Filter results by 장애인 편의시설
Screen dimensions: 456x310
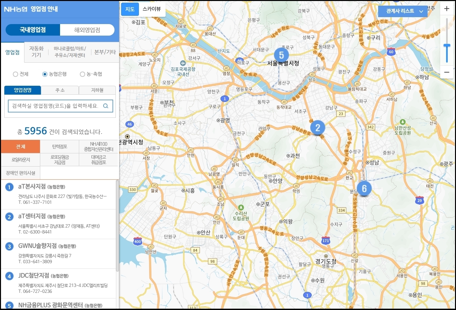click(20, 173)
